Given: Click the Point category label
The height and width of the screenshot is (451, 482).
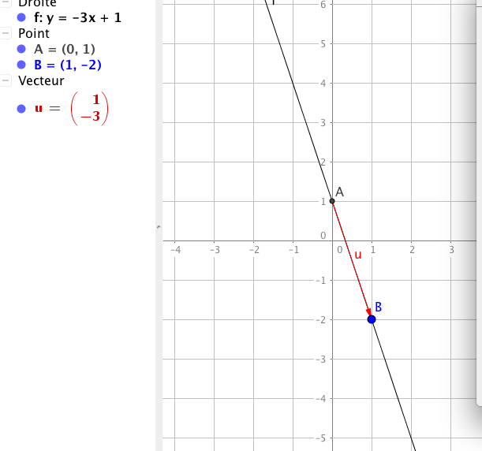Looking at the screenshot, I should (34, 34).
